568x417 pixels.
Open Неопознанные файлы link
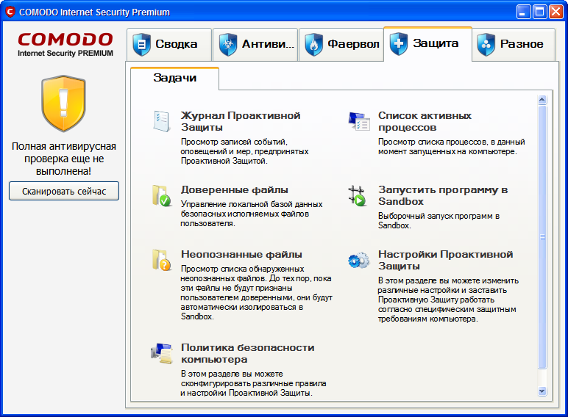tap(241, 255)
